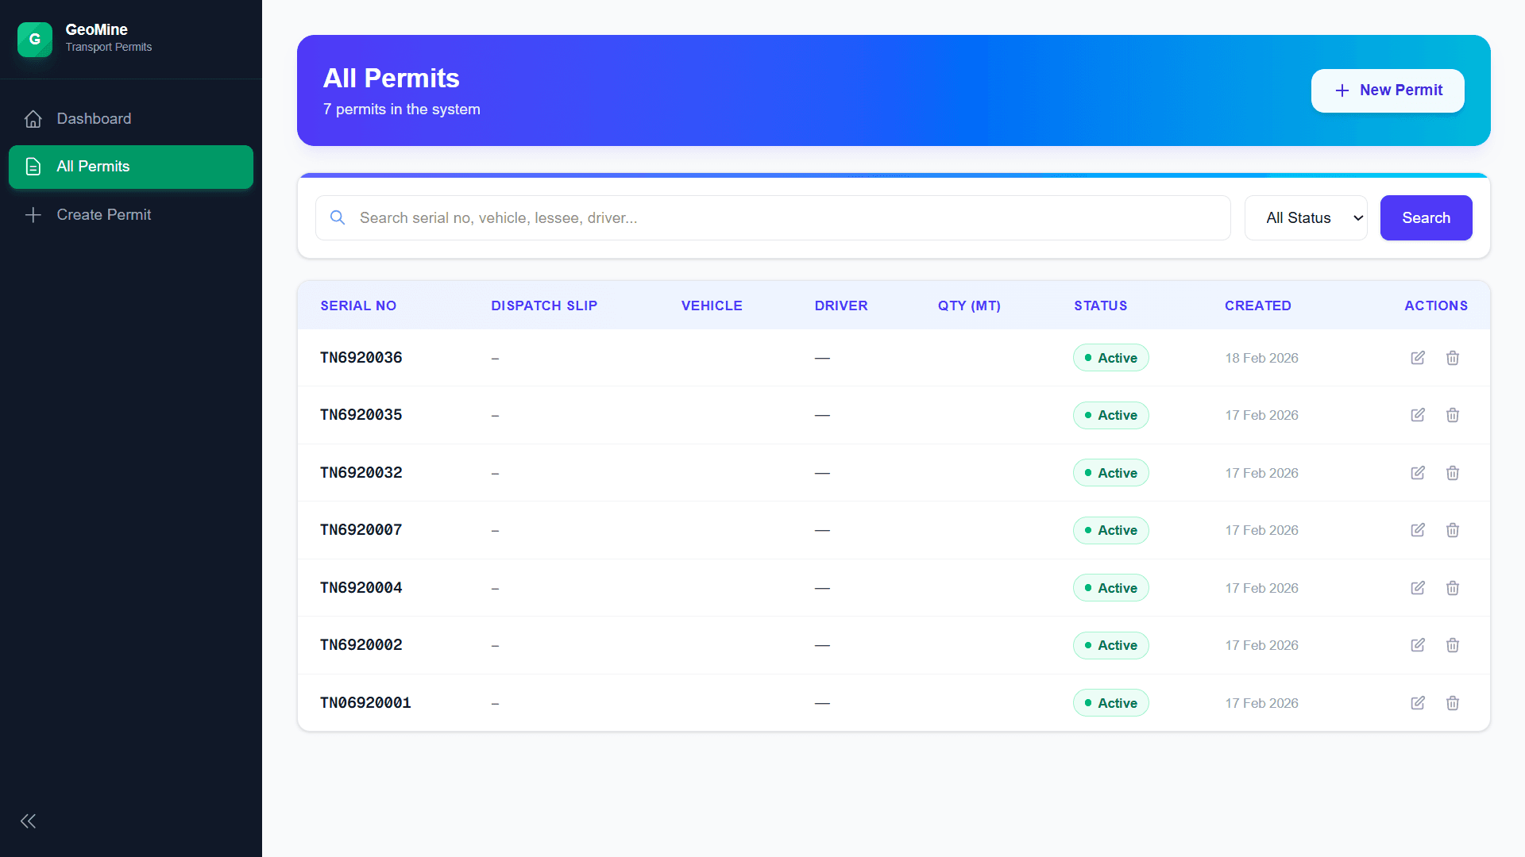Click the edit icon for permit TN6920036
Viewport: 1525px width, 857px height.
tap(1418, 358)
